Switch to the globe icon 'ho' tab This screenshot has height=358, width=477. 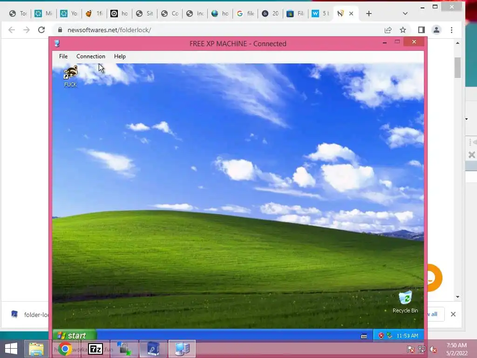point(220,14)
